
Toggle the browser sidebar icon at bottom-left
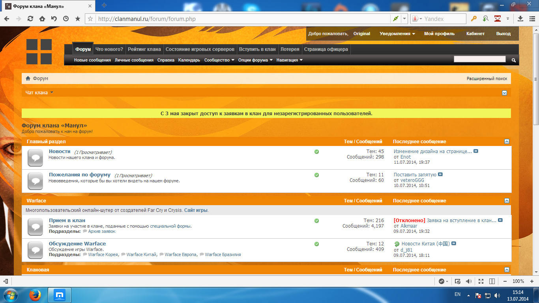click(6, 281)
